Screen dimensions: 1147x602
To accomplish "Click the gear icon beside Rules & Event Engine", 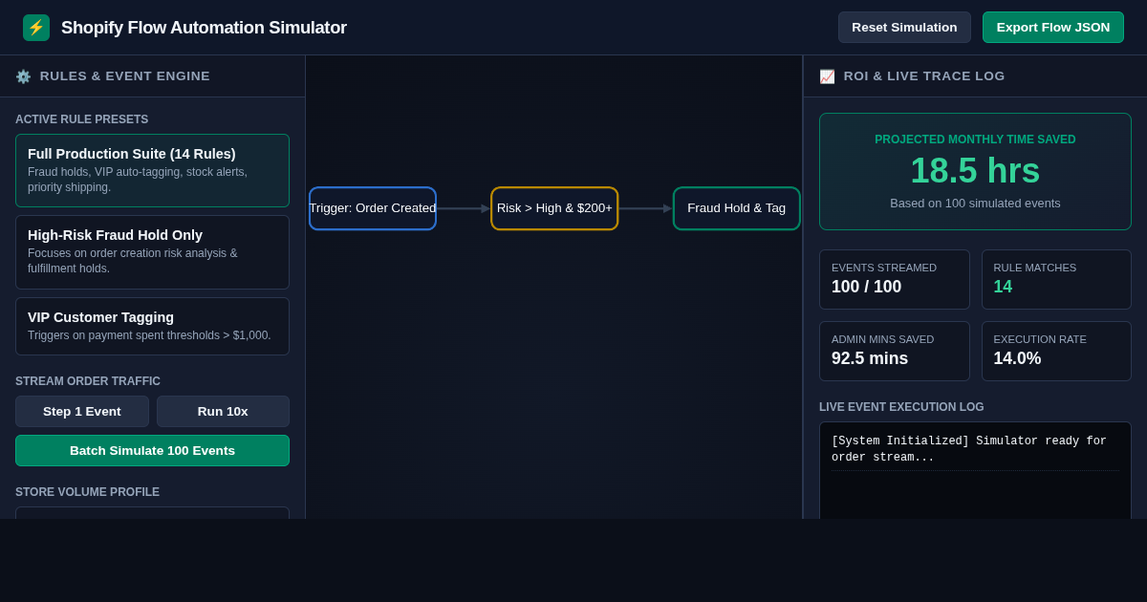I will pyautogui.click(x=23, y=76).
